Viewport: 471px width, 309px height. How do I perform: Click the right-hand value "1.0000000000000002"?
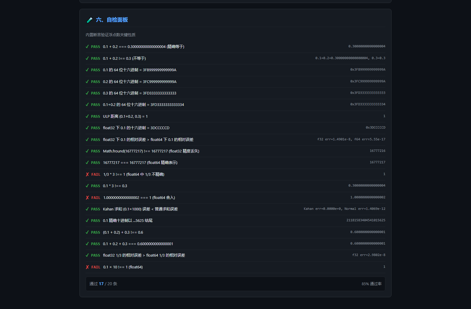point(368,197)
